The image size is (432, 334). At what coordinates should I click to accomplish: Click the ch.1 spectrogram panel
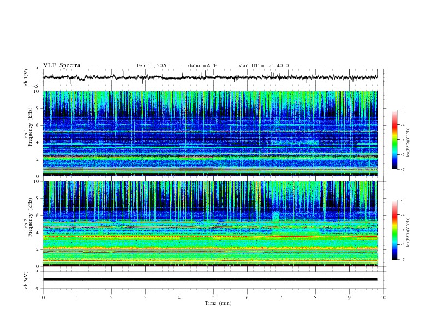210,133
